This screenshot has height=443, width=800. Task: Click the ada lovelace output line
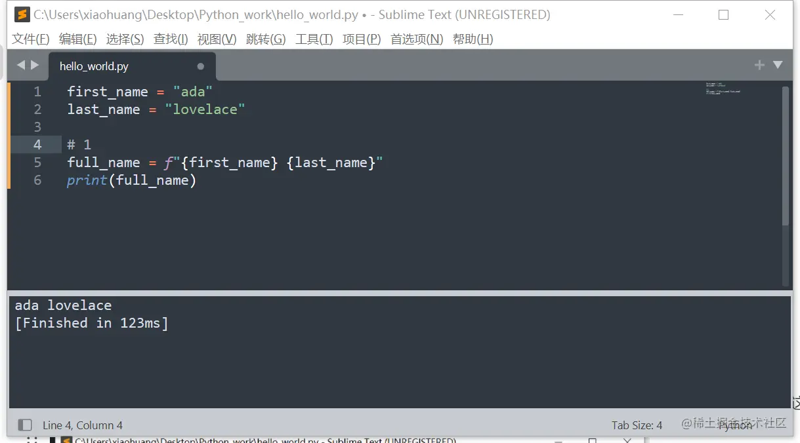coord(63,305)
